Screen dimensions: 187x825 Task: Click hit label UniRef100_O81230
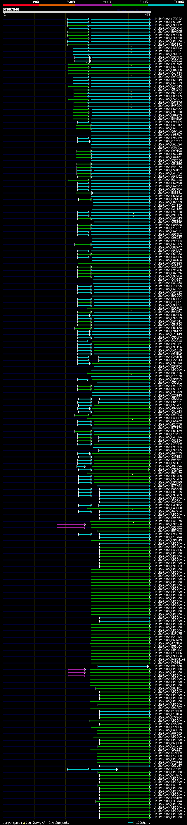pos(168,441)
